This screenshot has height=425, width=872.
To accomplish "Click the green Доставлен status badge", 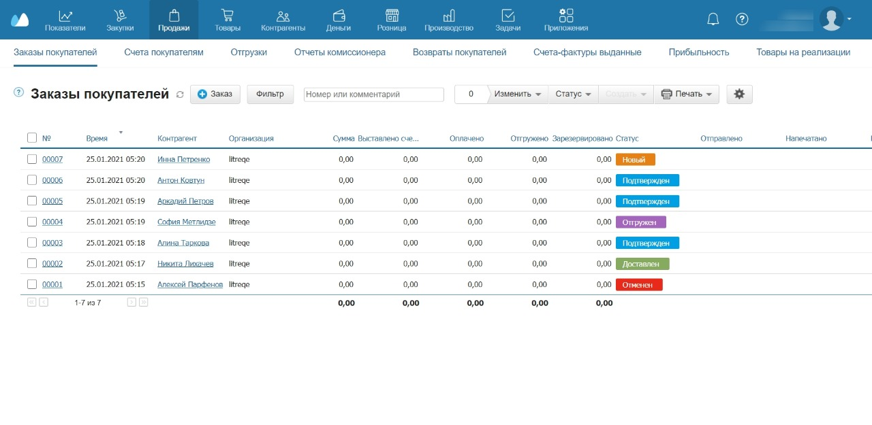I will [x=642, y=264].
